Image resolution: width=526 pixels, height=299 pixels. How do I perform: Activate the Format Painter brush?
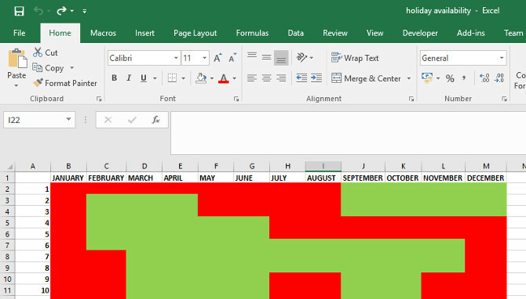tap(65, 83)
